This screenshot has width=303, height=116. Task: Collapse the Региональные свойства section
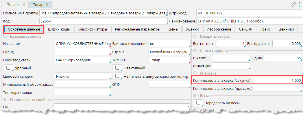tap(5, 100)
